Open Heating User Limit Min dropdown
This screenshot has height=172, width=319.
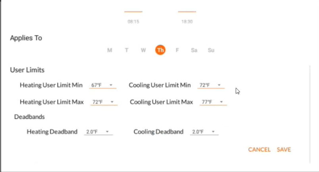(103, 85)
